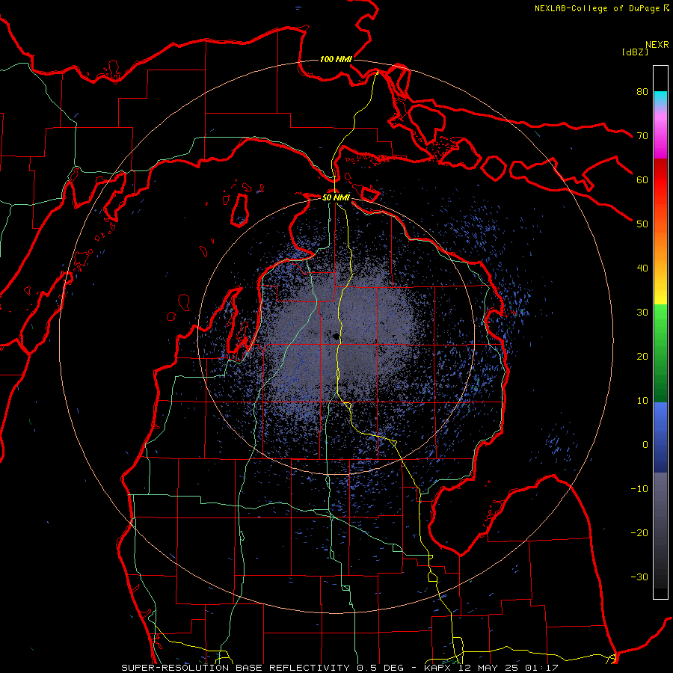Click the [dBZ] units label
The height and width of the screenshot is (673, 673).
[635, 52]
